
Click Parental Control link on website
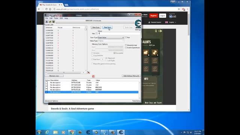point(155,22)
